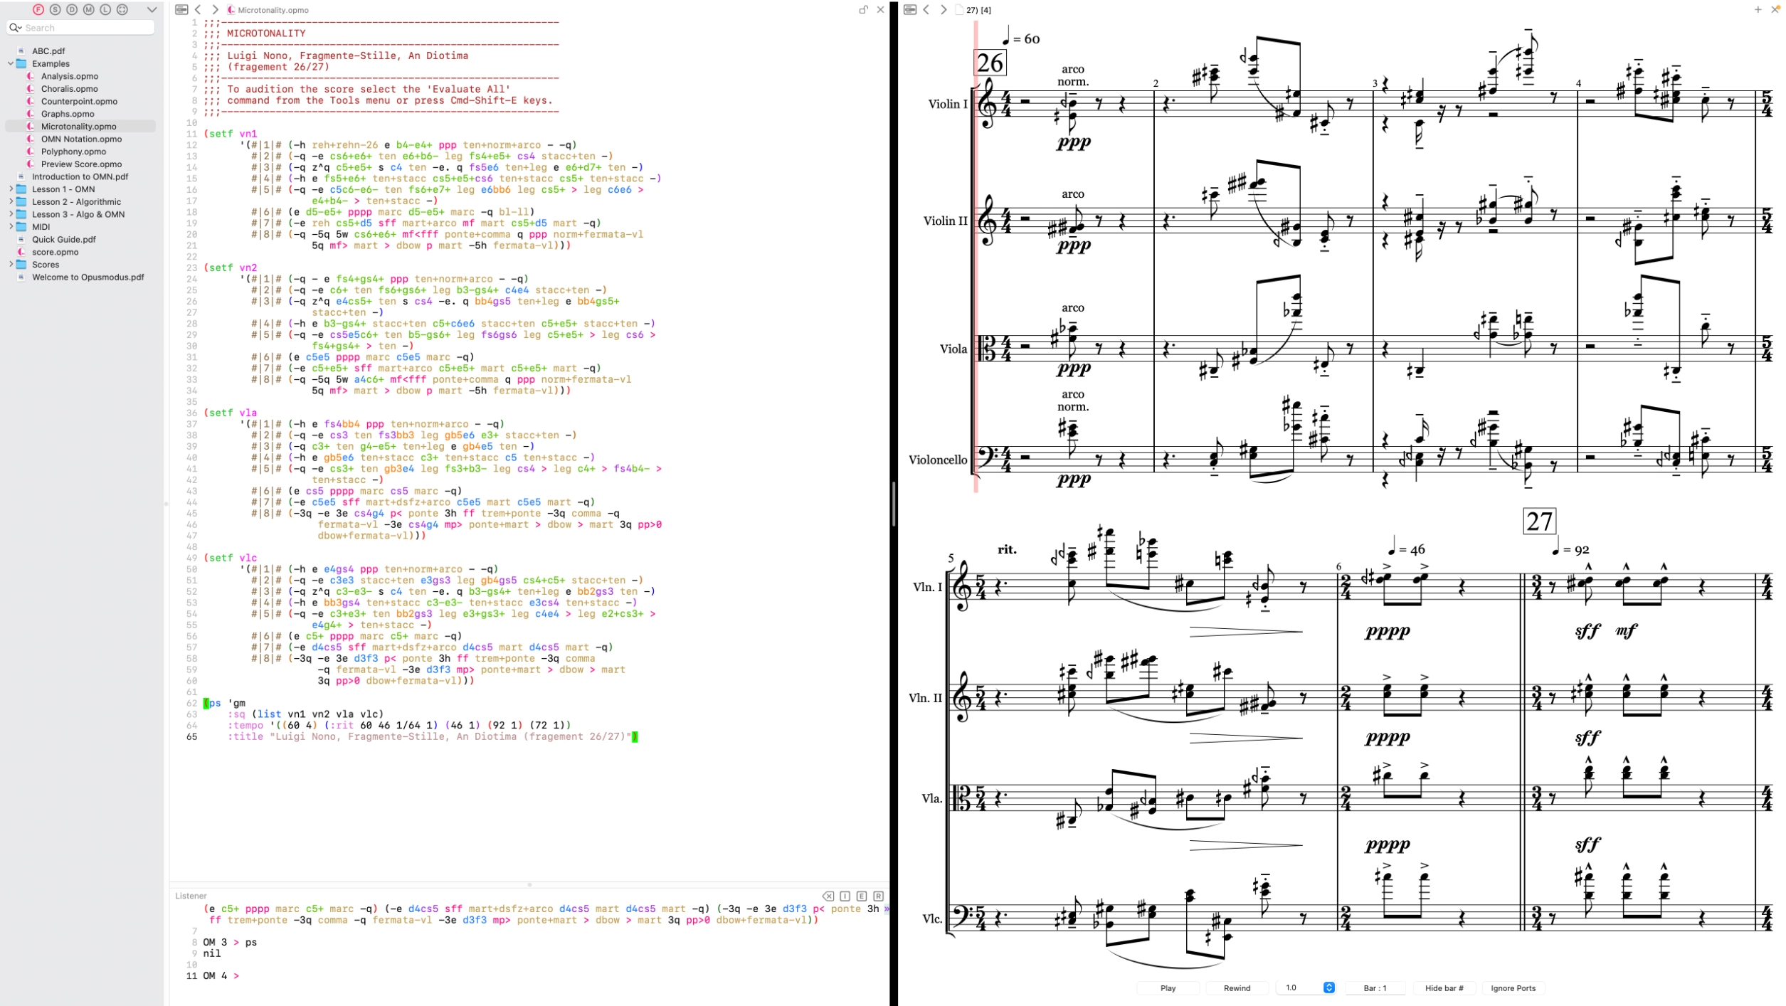Open the Quick Guide.pdf document

pyautogui.click(x=63, y=239)
